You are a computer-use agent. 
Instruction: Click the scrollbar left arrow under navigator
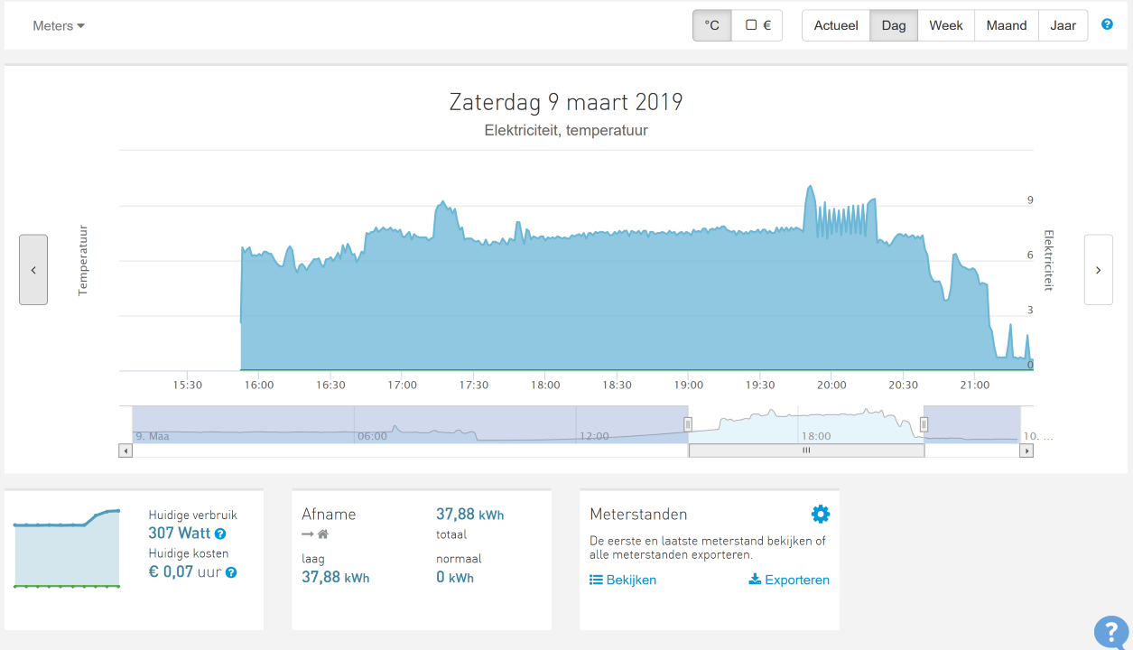[125, 450]
